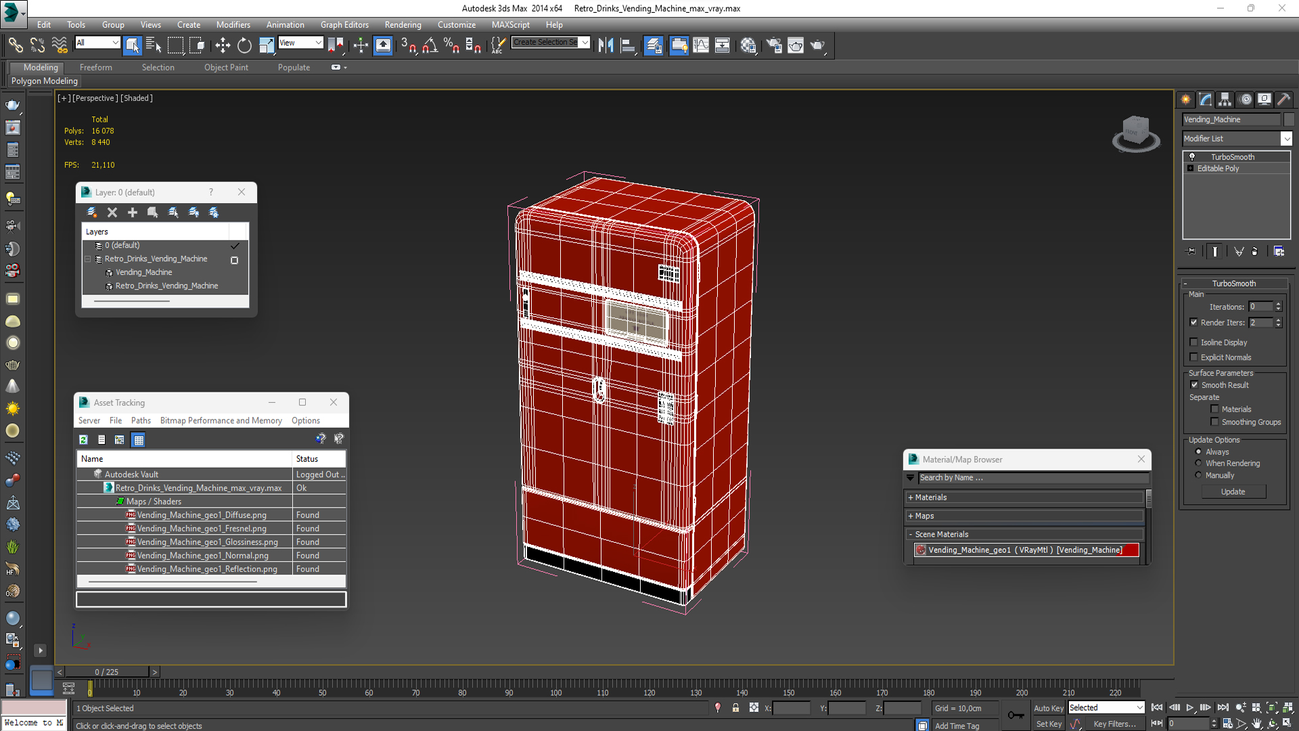
Task: Switch to Object Paint ribbon tab
Action: (226, 68)
